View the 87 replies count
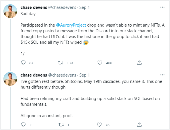The image size is (170, 130). pyautogui.click(x=31, y=63)
